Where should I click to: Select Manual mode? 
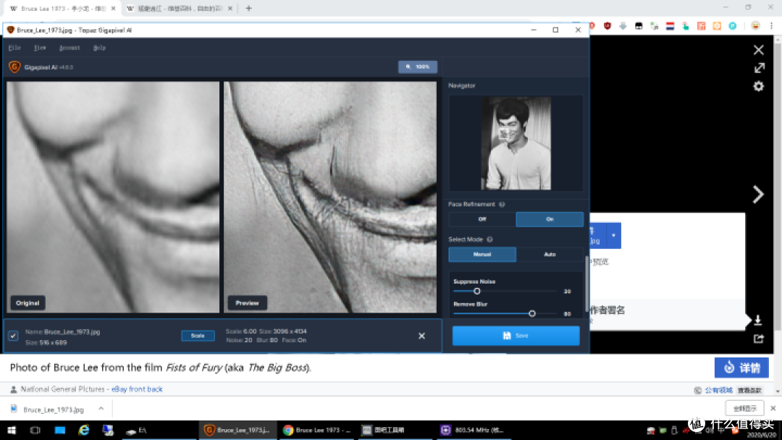[482, 254]
